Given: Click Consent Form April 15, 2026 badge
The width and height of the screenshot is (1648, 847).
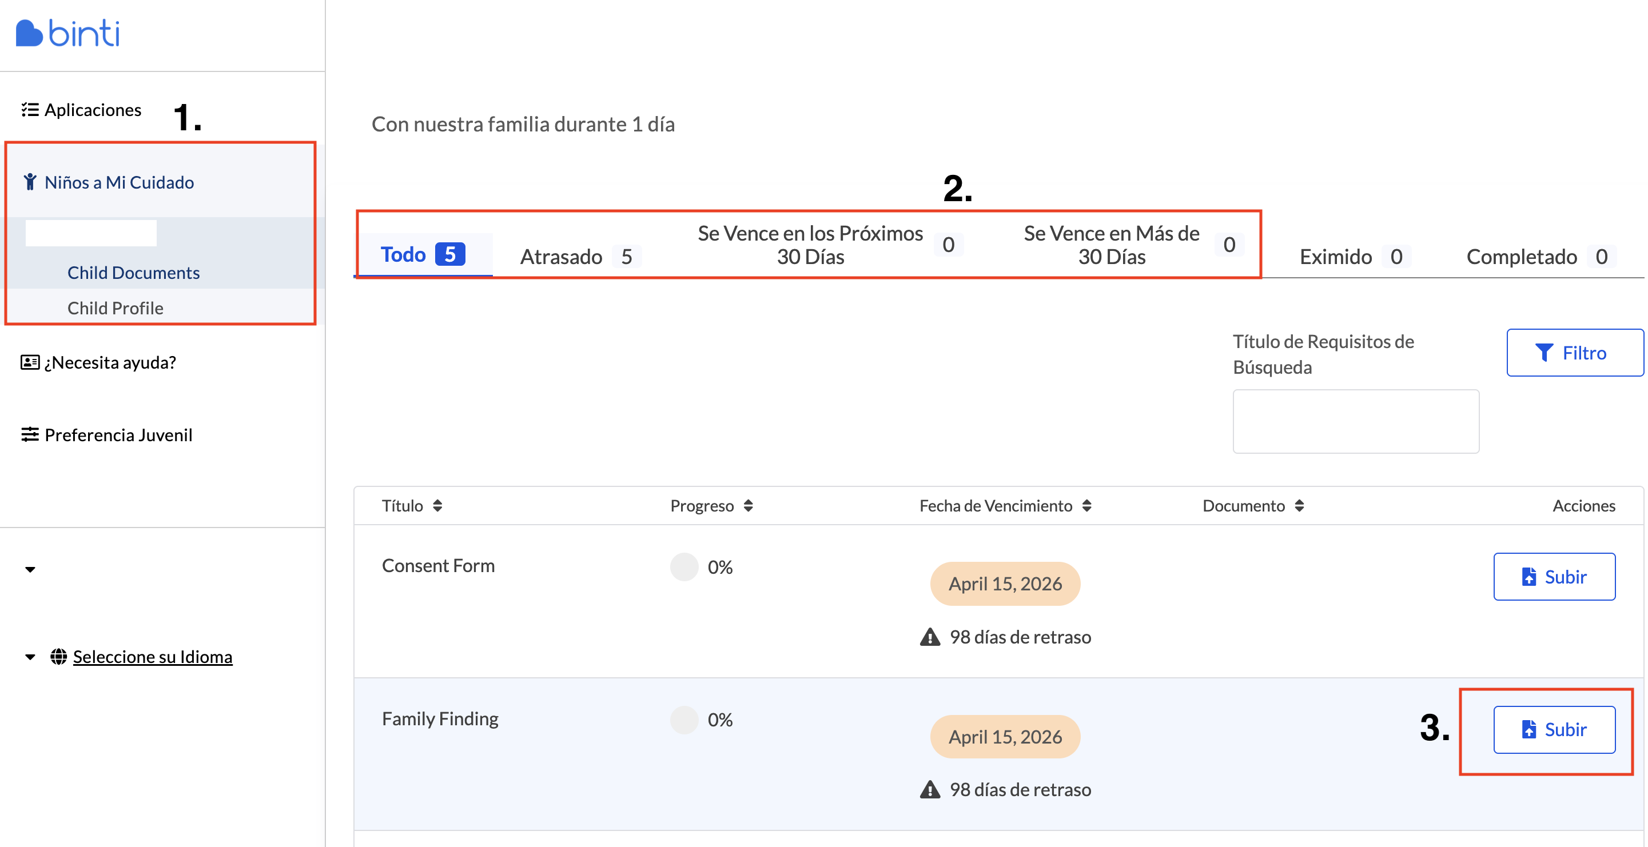Looking at the screenshot, I should 1005,584.
